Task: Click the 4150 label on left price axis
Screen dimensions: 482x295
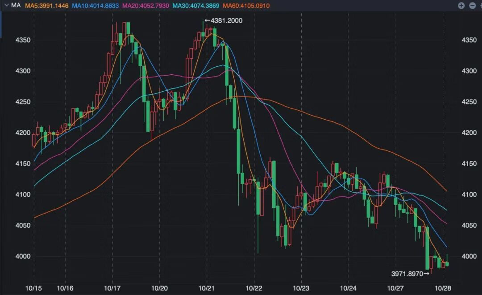Action: point(23,164)
